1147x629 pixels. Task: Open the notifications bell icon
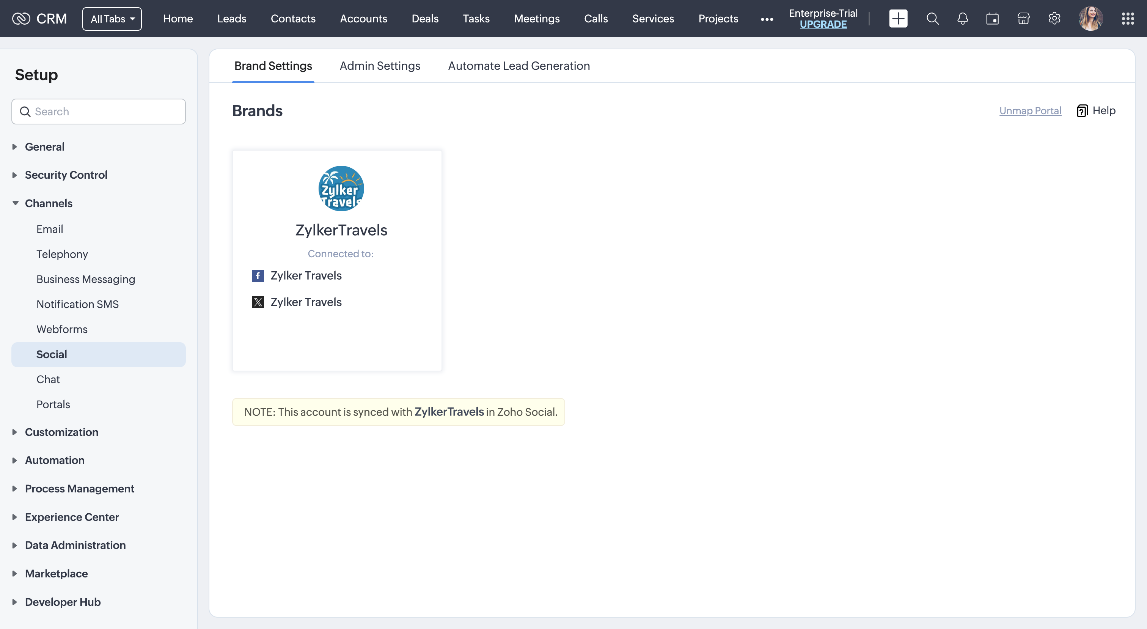point(962,18)
